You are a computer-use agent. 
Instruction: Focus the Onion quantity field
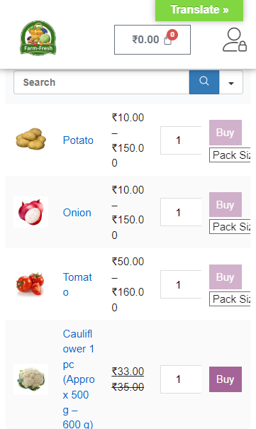181,212
